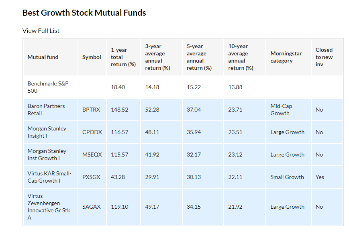Click the PXSGX ticker symbol

(92, 177)
